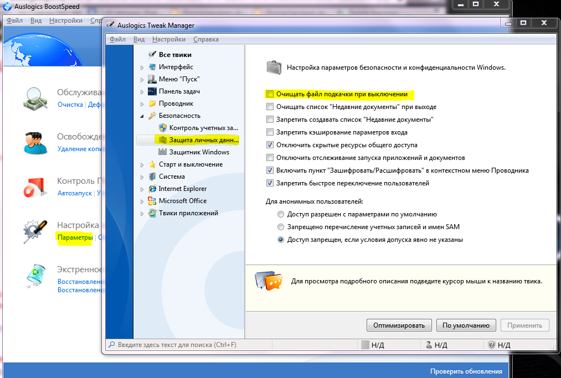The width and height of the screenshot is (561, 378).
Task: Uncheck disable hidden shared resources
Action: pos(270,145)
